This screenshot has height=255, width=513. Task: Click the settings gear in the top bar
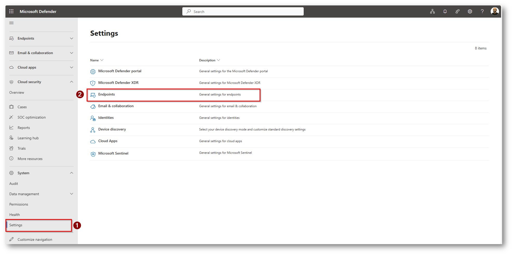point(470,11)
